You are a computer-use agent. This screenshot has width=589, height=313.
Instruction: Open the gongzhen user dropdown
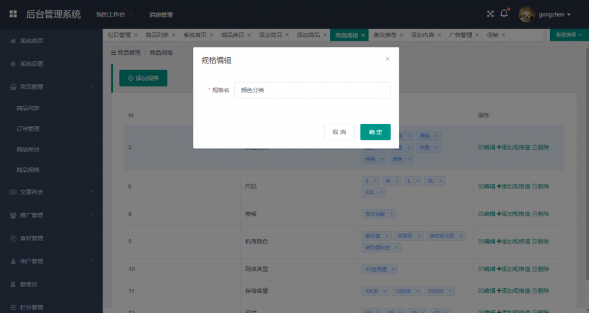[554, 15]
